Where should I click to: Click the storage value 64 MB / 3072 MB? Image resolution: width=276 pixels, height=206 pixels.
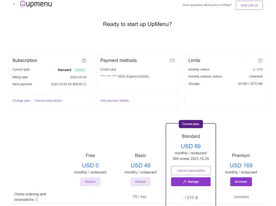point(250,84)
